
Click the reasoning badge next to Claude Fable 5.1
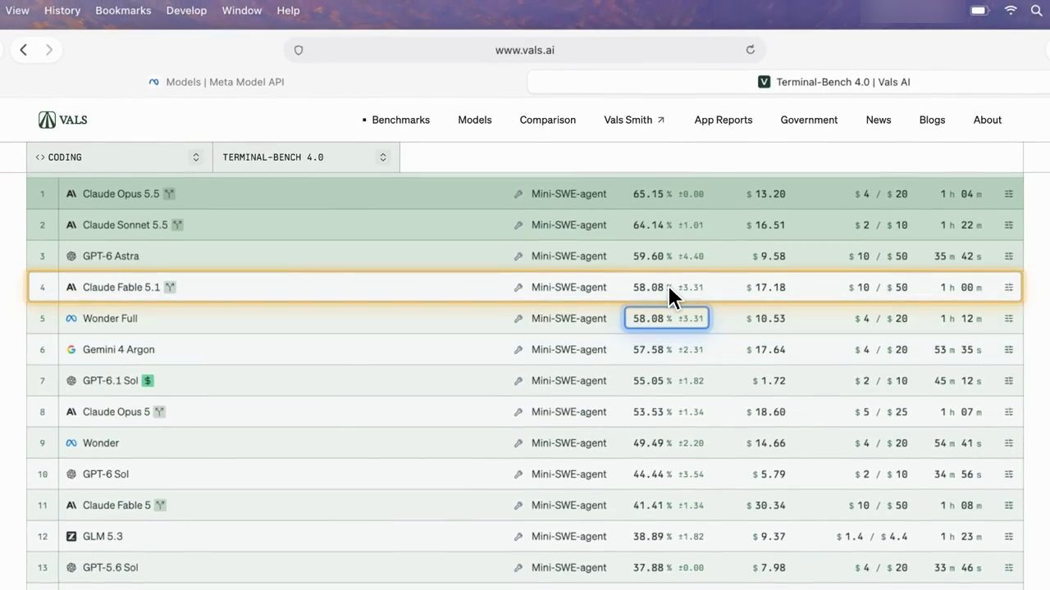(x=170, y=288)
